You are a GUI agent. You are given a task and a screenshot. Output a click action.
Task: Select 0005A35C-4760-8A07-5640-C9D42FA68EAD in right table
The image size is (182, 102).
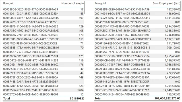pos(123,31)
